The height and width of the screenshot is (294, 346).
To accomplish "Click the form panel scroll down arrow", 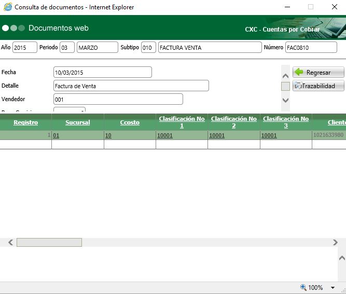I will [x=285, y=101].
